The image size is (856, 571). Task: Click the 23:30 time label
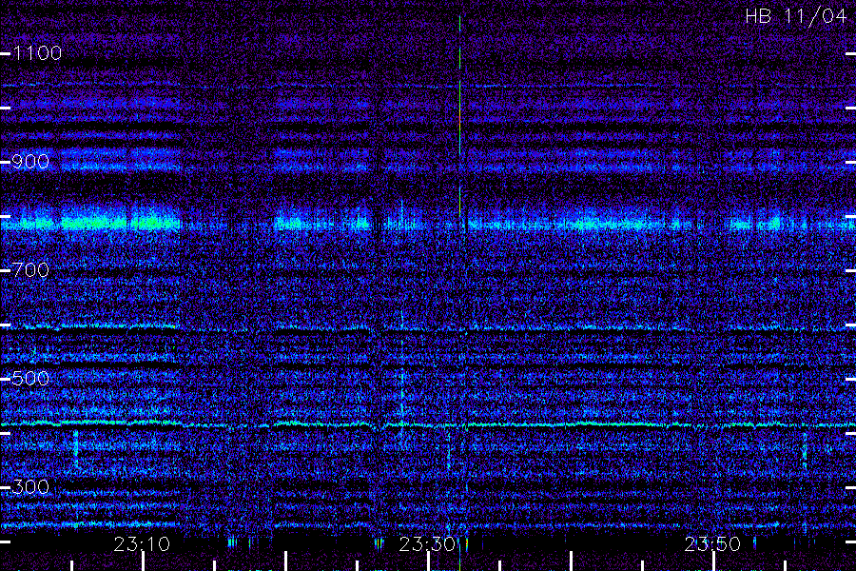click(427, 544)
